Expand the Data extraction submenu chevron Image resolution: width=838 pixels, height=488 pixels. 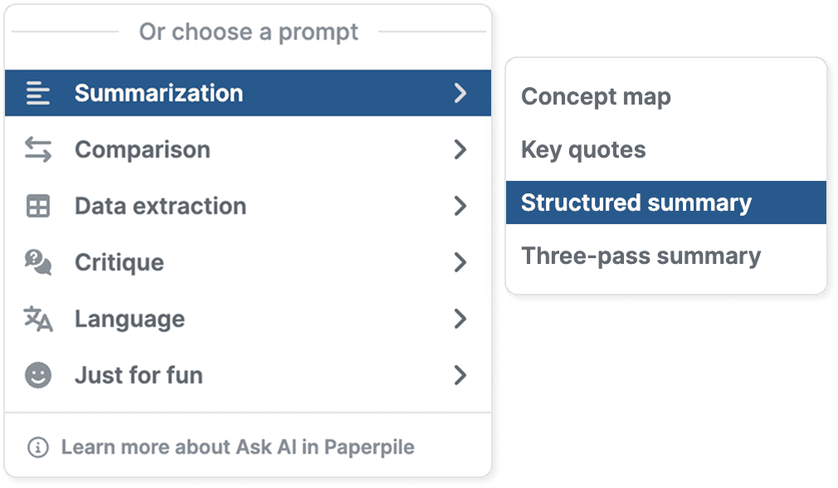click(460, 207)
